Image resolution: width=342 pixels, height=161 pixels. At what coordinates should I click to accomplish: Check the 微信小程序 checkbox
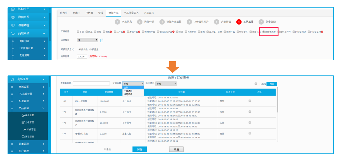(279, 32)
